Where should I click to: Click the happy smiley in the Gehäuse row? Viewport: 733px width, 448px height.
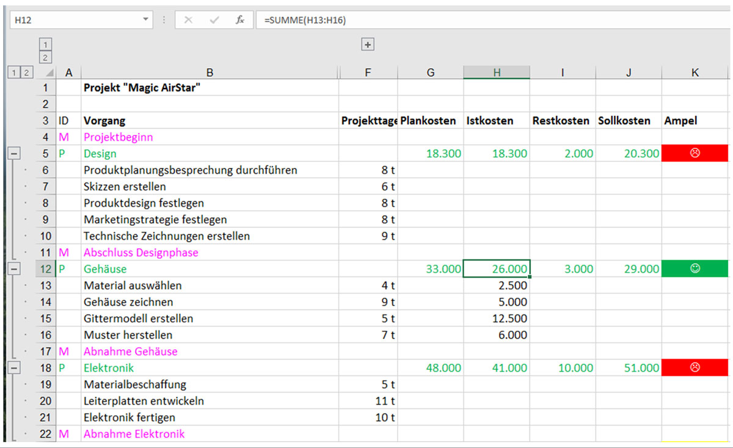[695, 269]
